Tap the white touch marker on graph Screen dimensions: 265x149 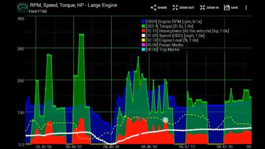pos(165,120)
